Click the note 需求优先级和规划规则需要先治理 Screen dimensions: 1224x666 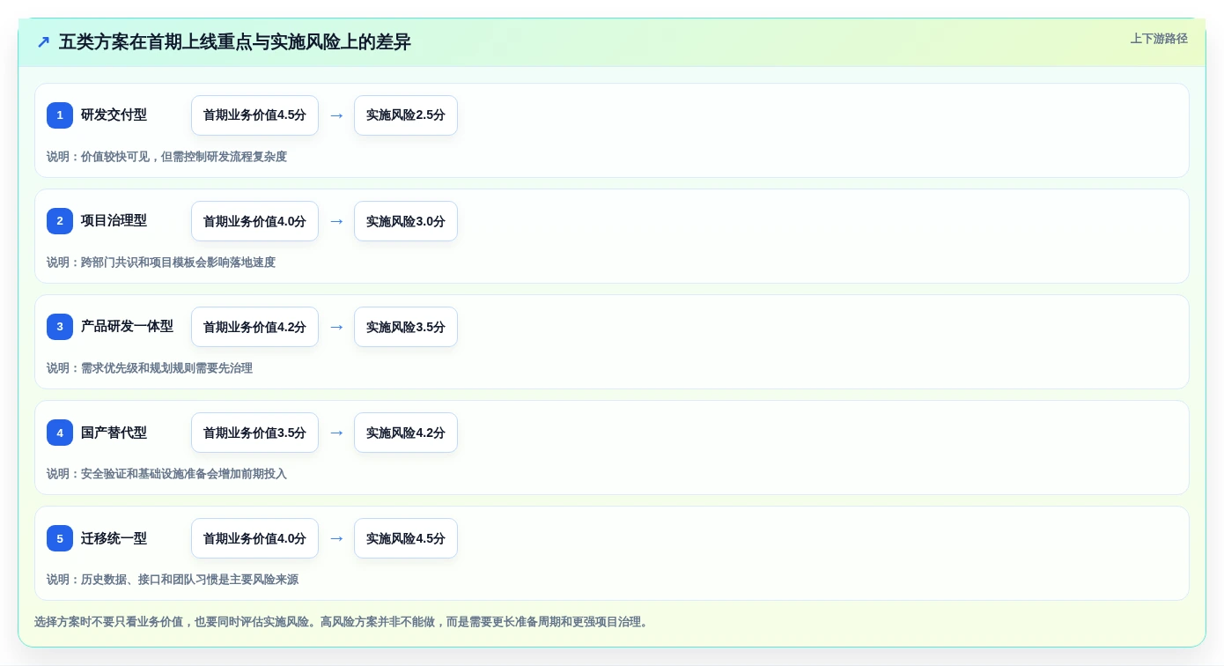point(166,368)
